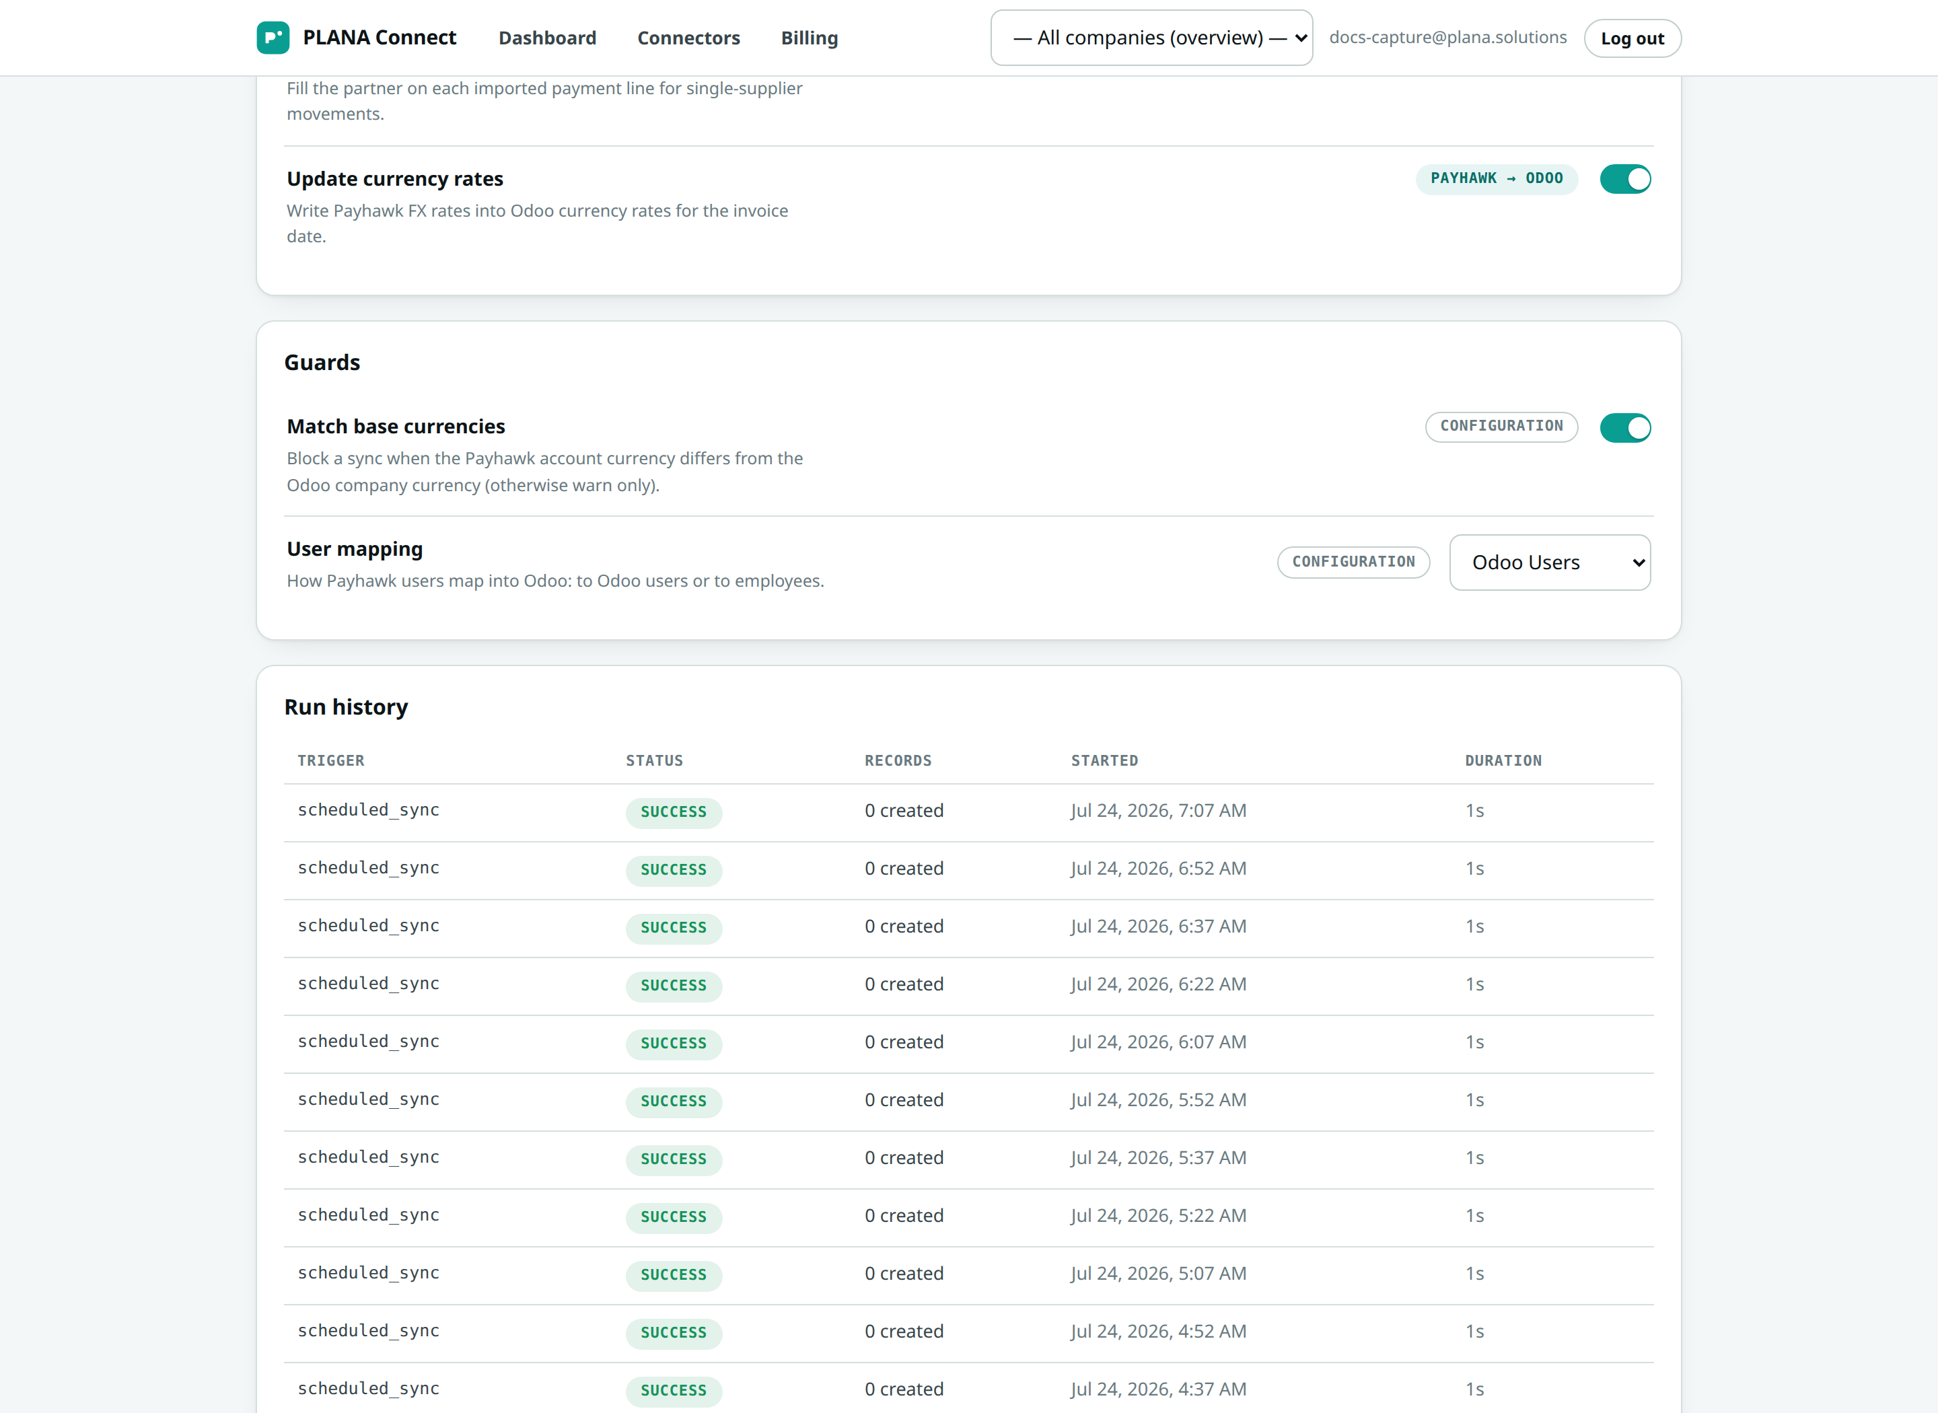Click the CONFIGURATION badge for User mapping
The height and width of the screenshot is (1413, 1938).
click(x=1353, y=562)
